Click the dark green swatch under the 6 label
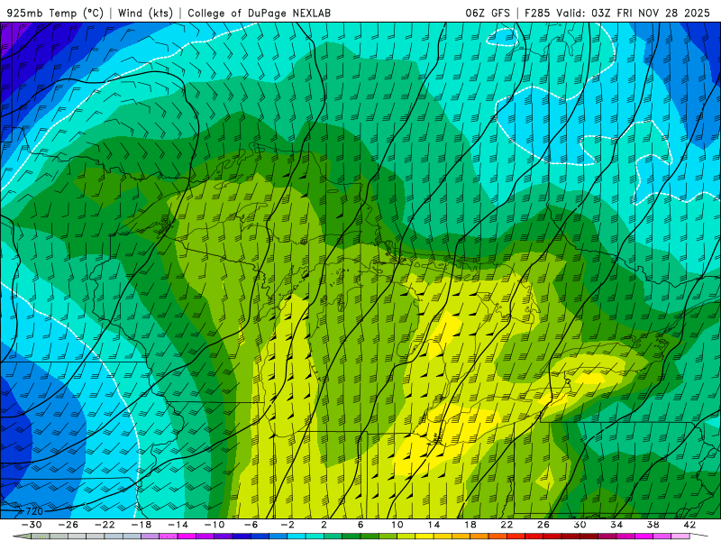Viewport: 721px width, 541px height. coord(370,536)
